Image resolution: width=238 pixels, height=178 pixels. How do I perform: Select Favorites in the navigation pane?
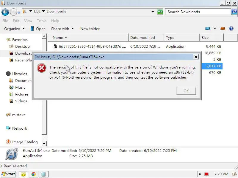click(20, 40)
